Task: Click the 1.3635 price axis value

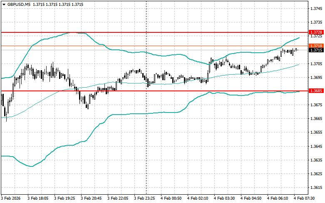Action: 317,160
